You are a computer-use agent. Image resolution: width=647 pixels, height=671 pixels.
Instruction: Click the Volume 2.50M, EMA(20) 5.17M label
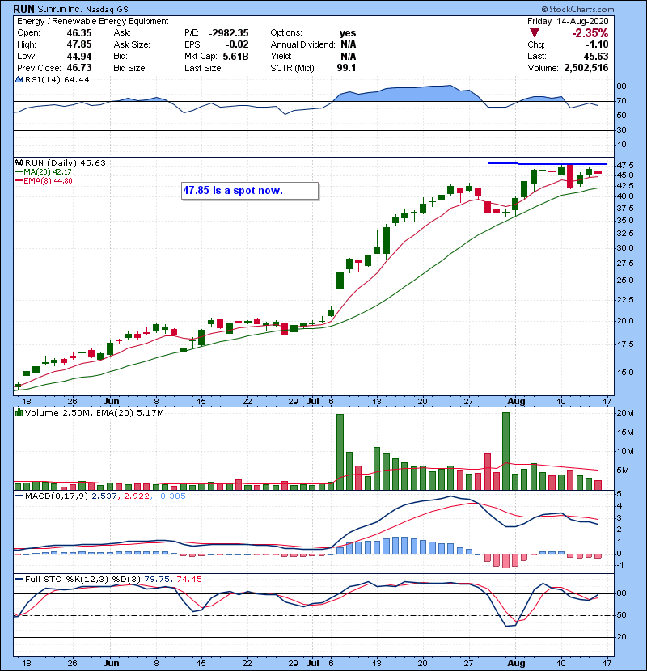coord(94,412)
